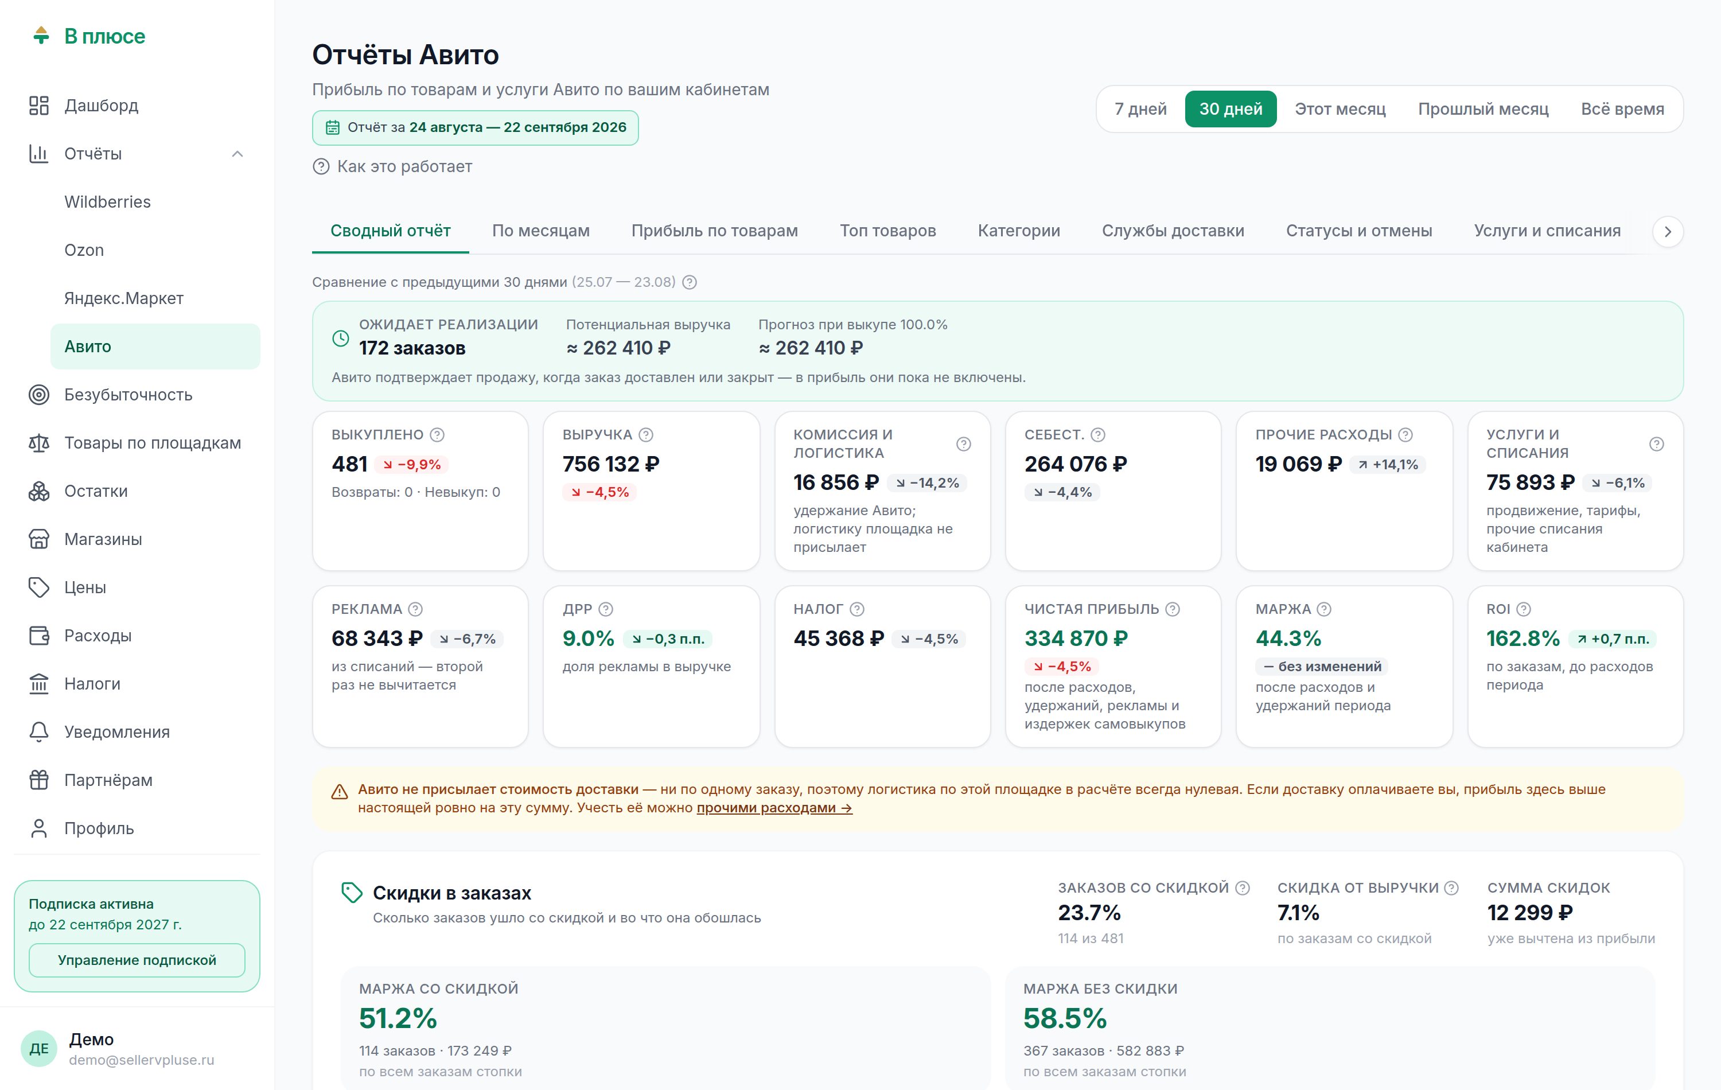Click the help icon on ROI card
Image resolution: width=1721 pixels, height=1090 pixels.
click(1524, 609)
